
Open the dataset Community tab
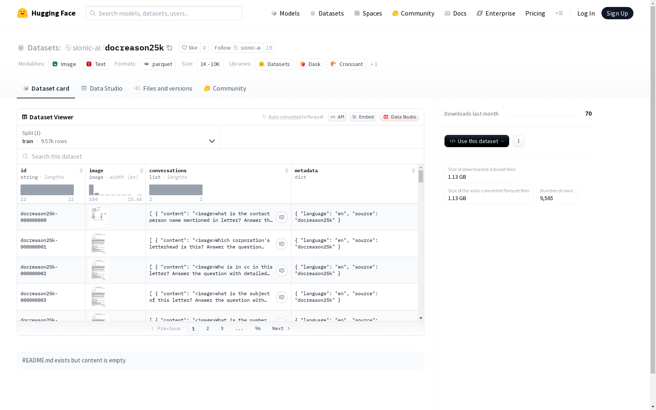click(x=225, y=88)
